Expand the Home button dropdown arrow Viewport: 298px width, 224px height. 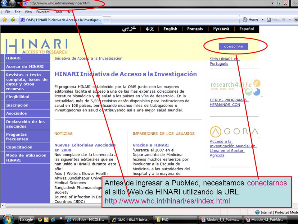pos(263,19)
